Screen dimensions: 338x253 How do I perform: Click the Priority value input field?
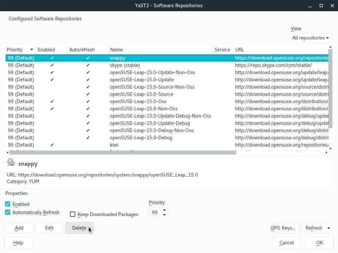tap(155, 212)
